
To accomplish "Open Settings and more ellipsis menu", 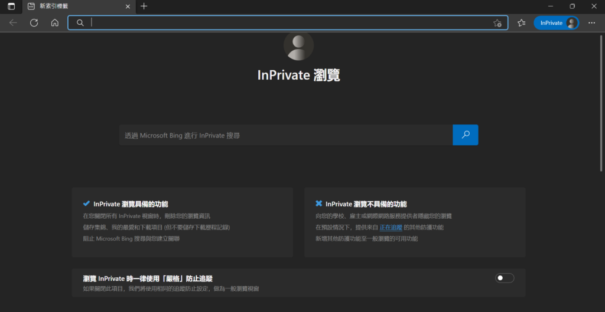I will point(591,23).
